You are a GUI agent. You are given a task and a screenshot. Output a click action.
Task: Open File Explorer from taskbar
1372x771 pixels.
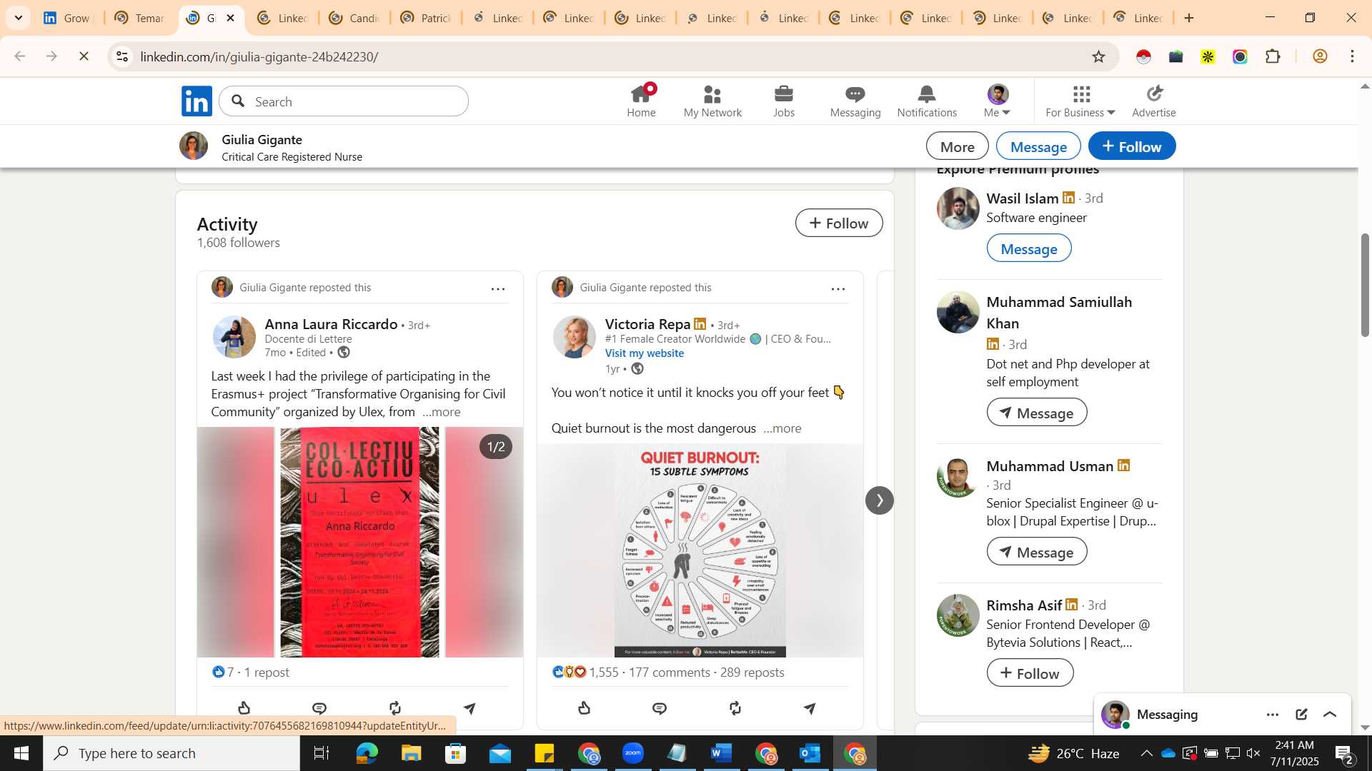[412, 753]
